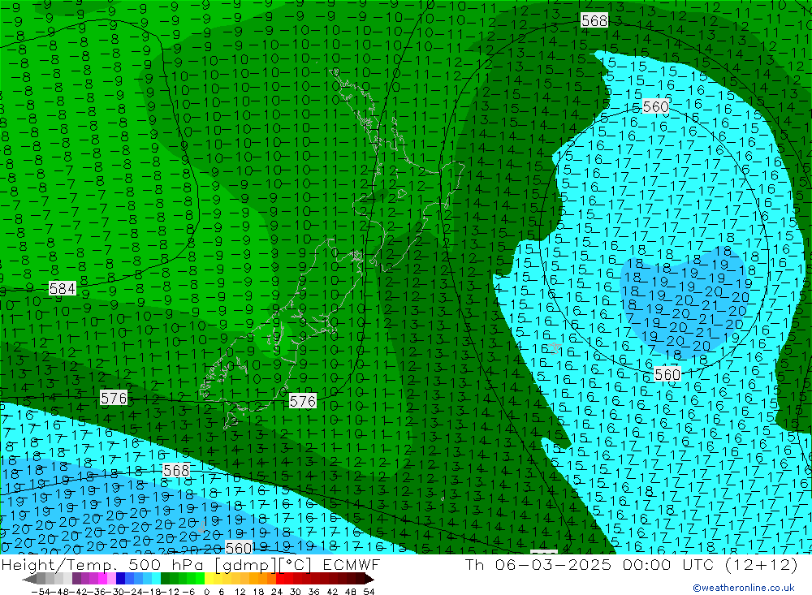Screen dimensions: 812x595
Task: Click the dark blue swatch in the legend
Action: point(121,579)
